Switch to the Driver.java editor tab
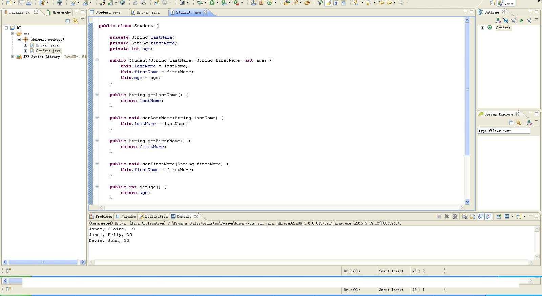The height and width of the screenshot is (296, 542). pos(148,12)
